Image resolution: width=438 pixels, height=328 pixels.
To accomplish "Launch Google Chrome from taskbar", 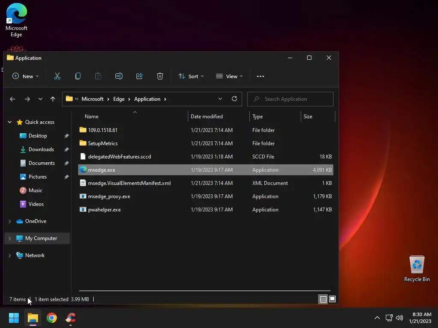I will pos(52,318).
